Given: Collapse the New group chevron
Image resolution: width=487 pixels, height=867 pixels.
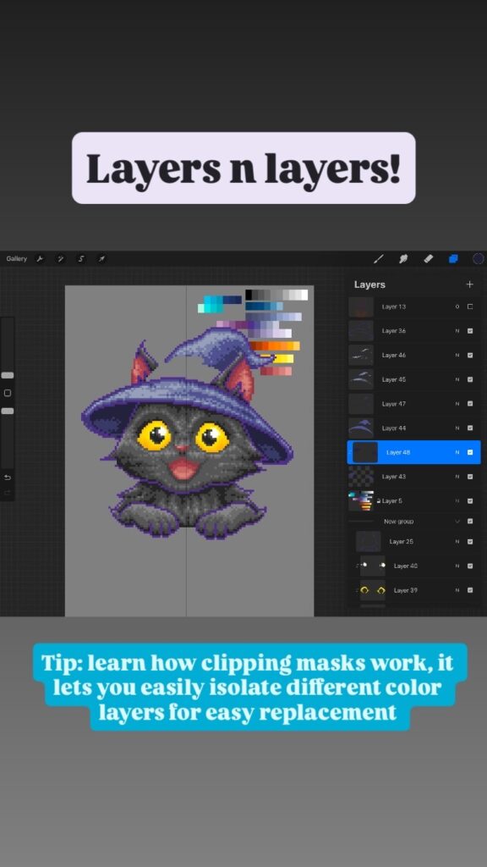Looking at the screenshot, I should tap(457, 522).
